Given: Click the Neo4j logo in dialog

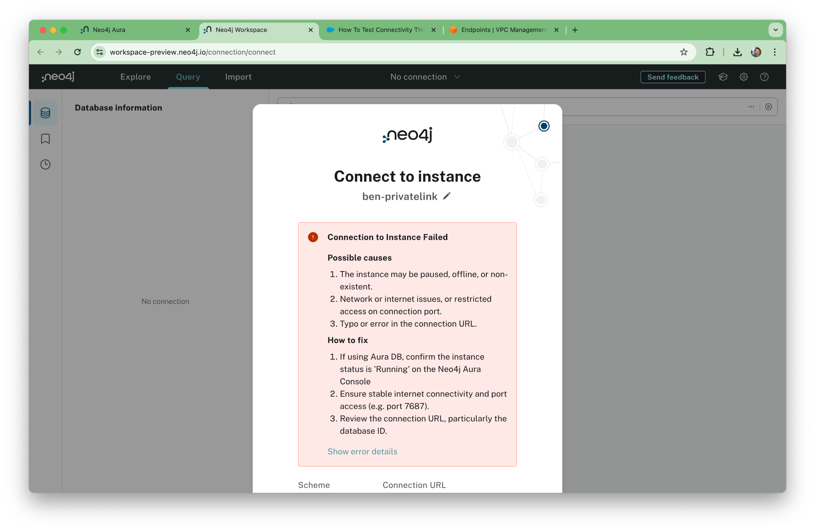Looking at the screenshot, I should pos(407,135).
